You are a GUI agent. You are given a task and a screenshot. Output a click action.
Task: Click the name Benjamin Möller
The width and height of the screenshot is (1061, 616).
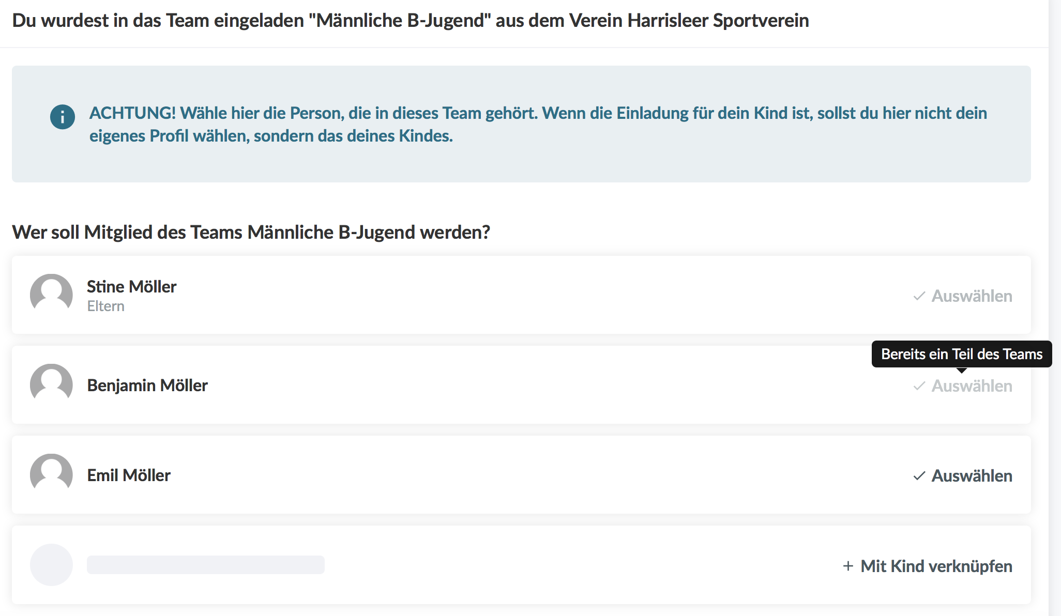(147, 386)
